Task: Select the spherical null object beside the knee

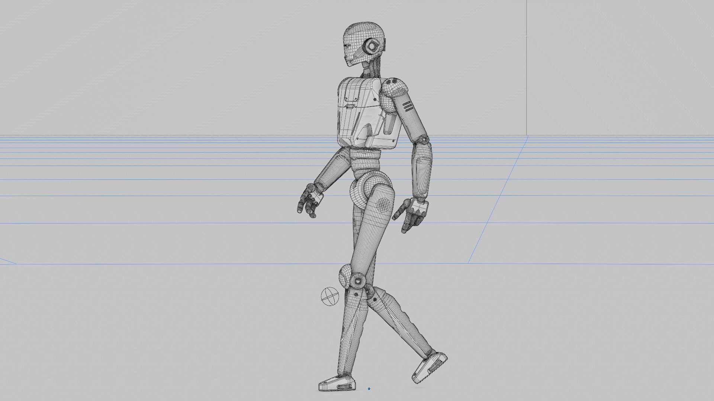Action: (x=330, y=296)
